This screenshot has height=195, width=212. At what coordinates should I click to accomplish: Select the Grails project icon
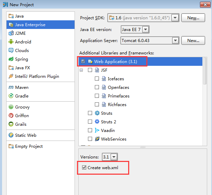(x=11, y=124)
